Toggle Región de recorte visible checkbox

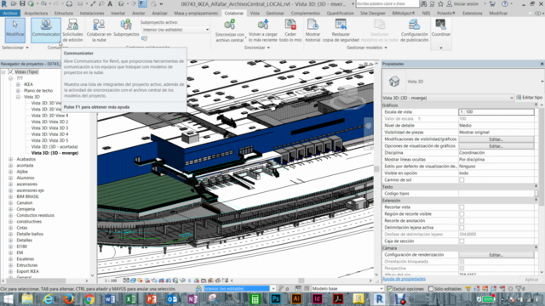coord(462,214)
